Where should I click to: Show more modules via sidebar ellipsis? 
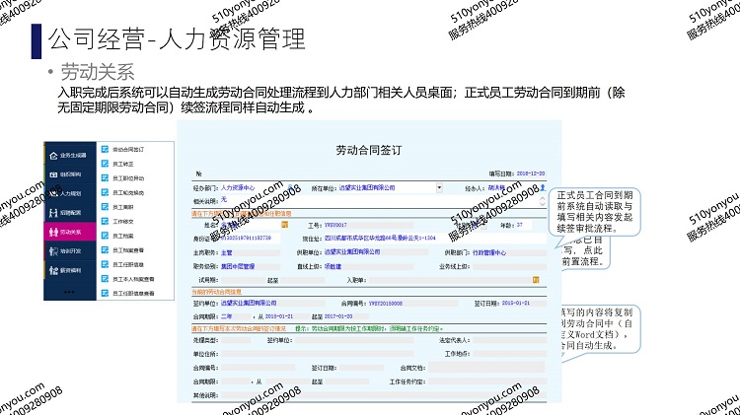69,291
